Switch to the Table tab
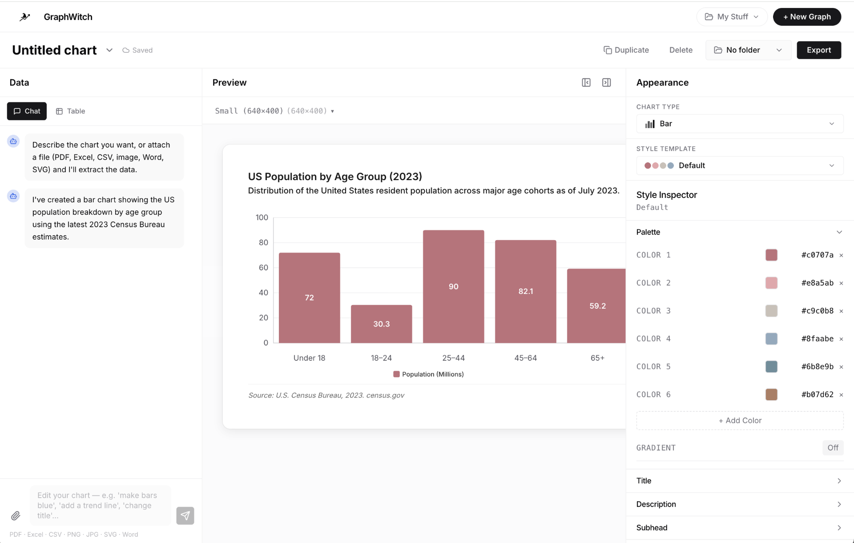Image resolution: width=854 pixels, height=543 pixels. 70,111
